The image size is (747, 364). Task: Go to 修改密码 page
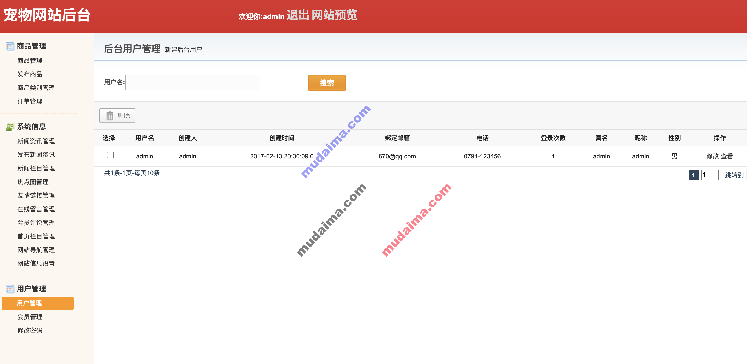pyautogui.click(x=30, y=330)
